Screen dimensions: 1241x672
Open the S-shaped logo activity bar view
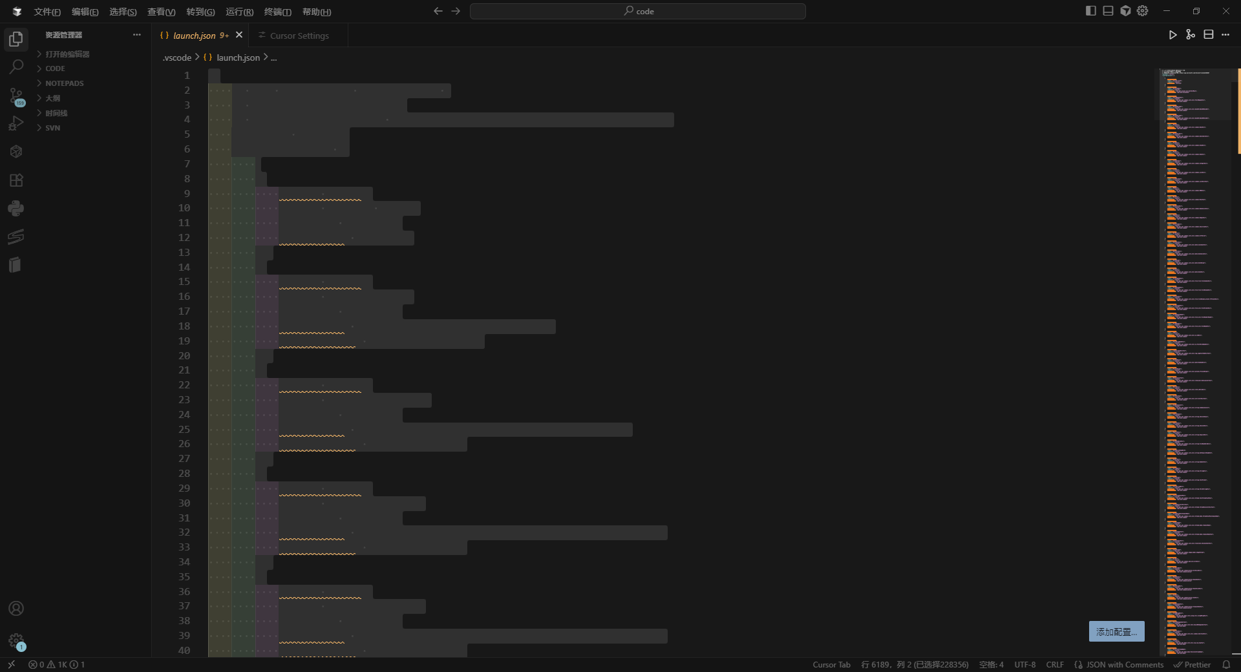pyautogui.click(x=16, y=236)
